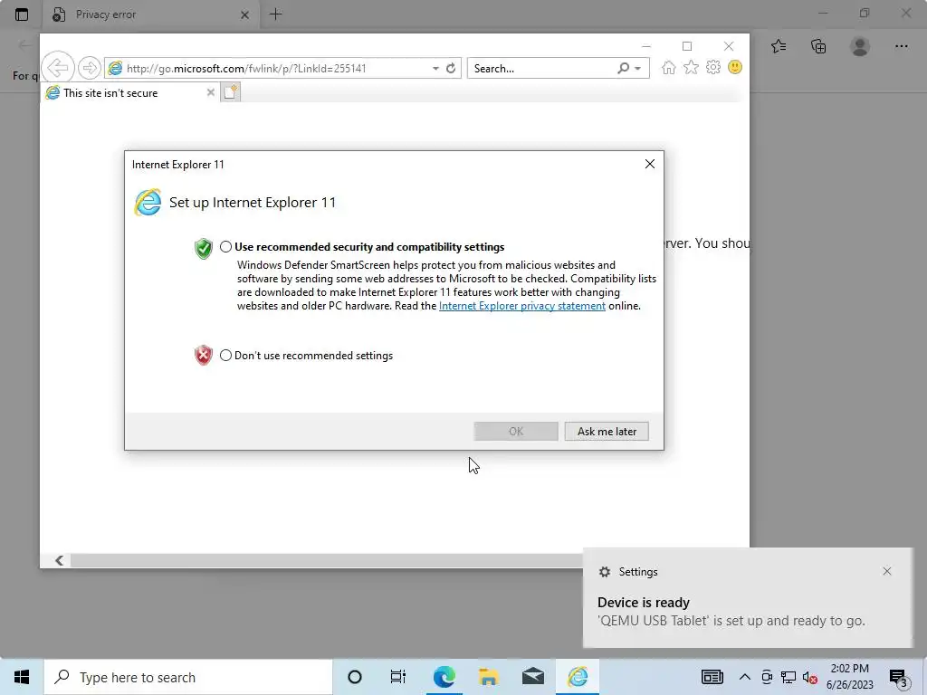927x695 pixels.
Task: Open IE Tools gear icon
Action: (713, 67)
